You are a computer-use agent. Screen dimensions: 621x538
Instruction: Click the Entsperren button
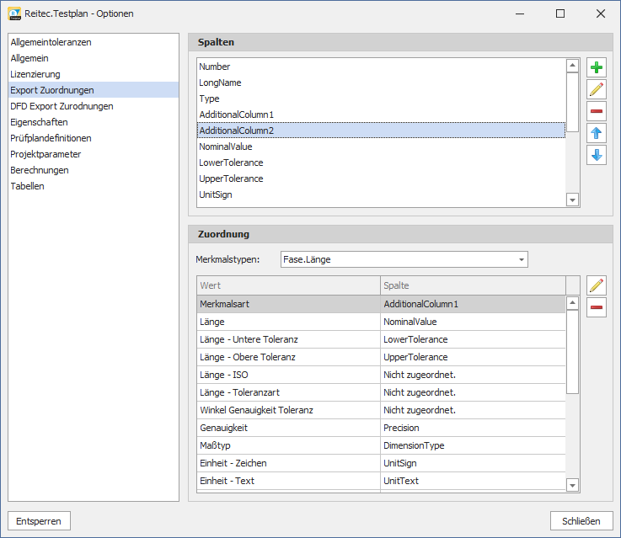pos(40,521)
